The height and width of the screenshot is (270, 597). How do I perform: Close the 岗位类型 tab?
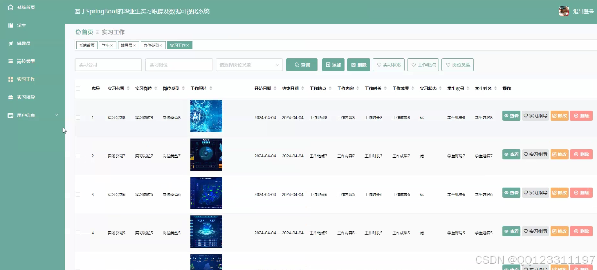[x=161, y=46]
